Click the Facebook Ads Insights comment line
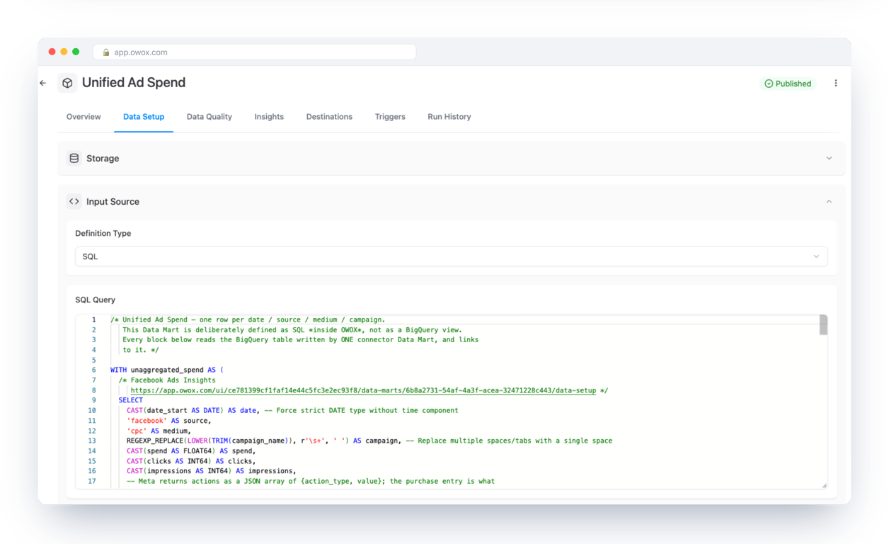Viewport: 889px width, 544px height. click(167, 380)
